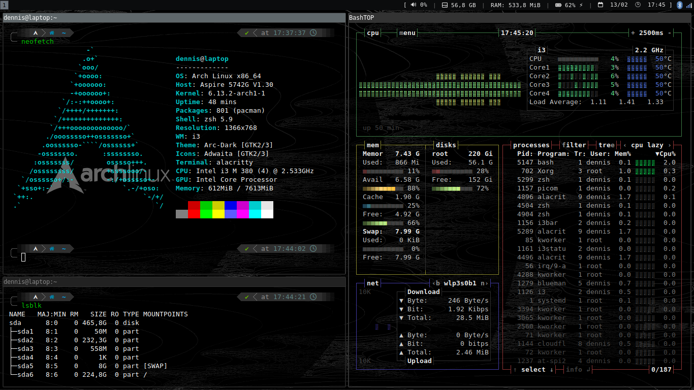Screen dimensions: 694x390
Task: Click the Cpu% sort column header
Action: (x=666, y=154)
